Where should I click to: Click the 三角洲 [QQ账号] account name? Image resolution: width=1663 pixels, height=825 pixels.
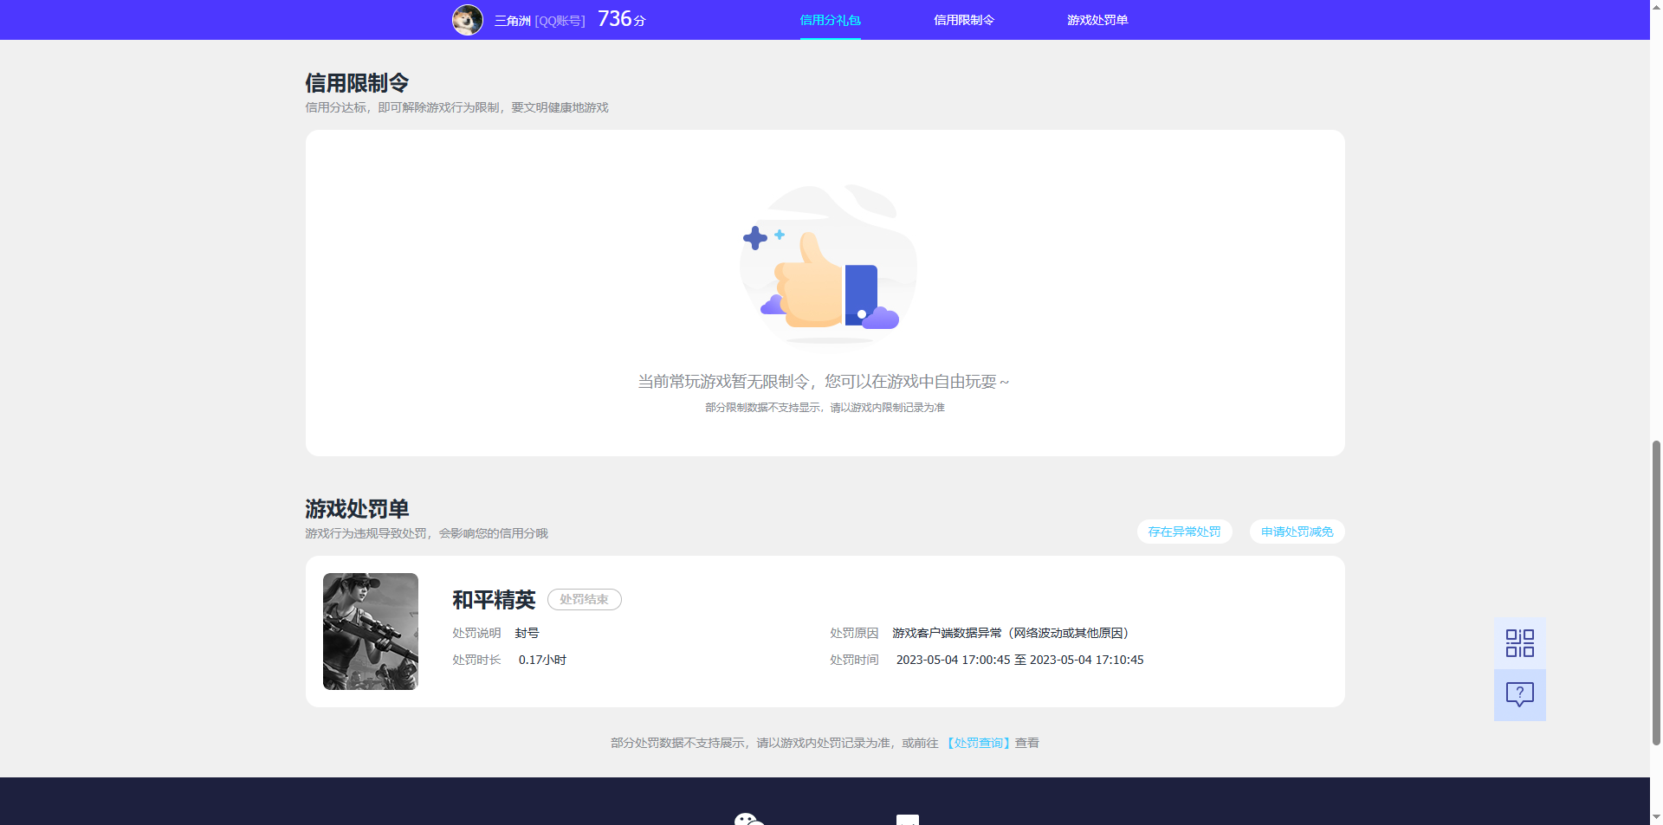[540, 21]
